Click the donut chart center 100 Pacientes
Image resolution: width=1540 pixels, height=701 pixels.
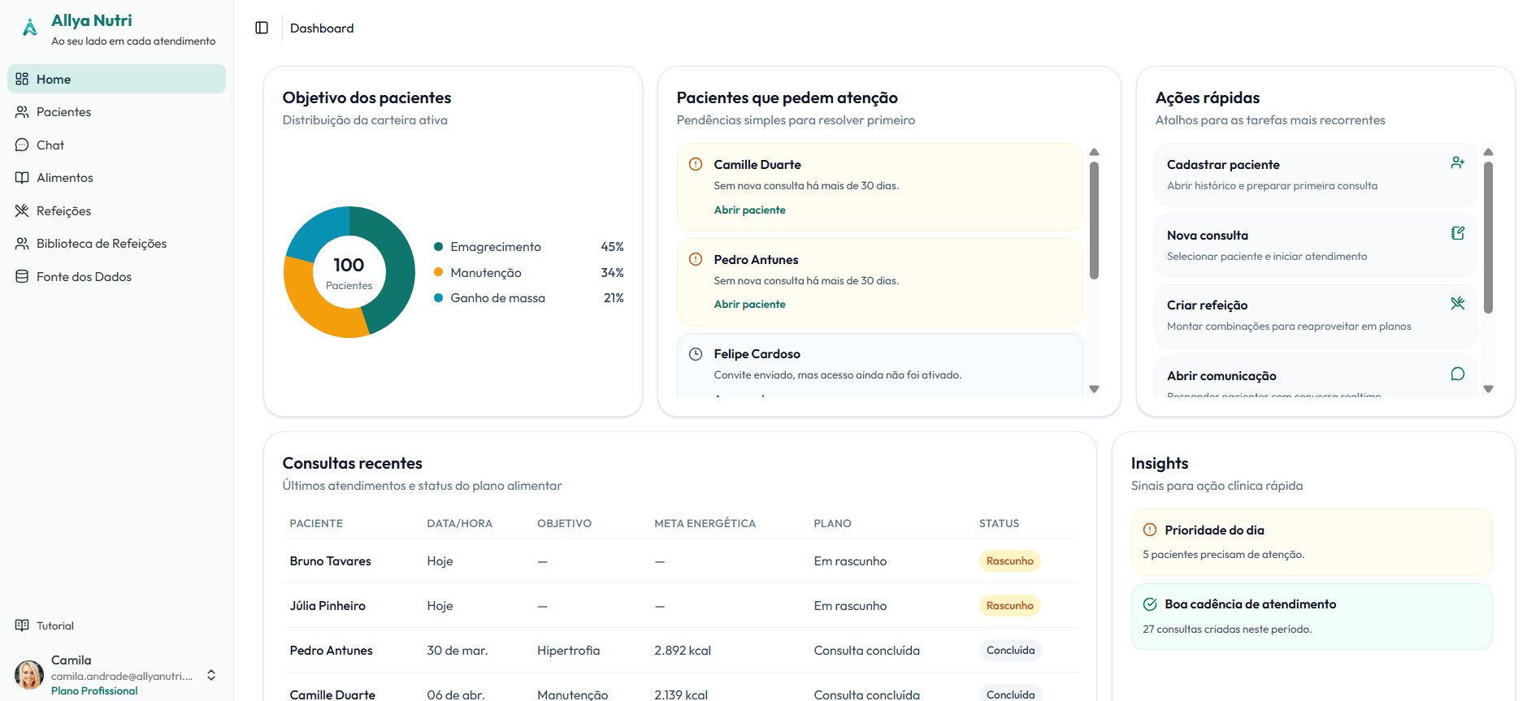tap(349, 272)
